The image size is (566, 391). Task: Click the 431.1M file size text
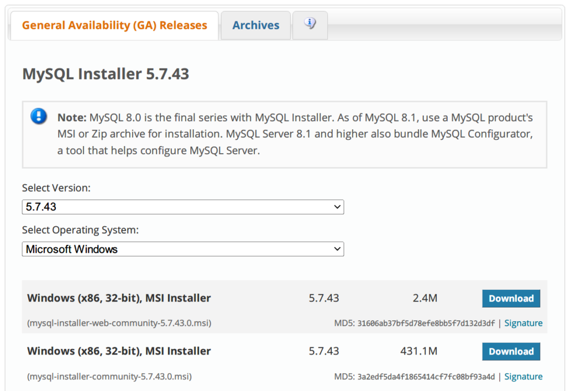click(419, 351)
